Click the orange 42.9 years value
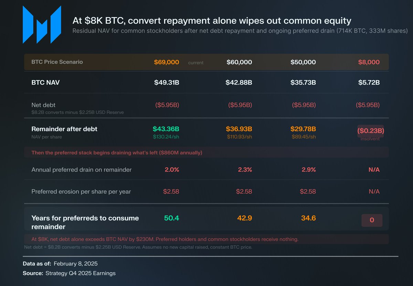 click(x=245, y=218)
